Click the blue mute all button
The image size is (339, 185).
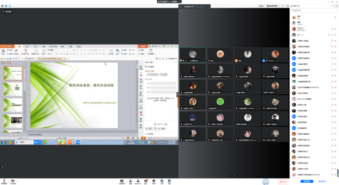coord(307,182)
